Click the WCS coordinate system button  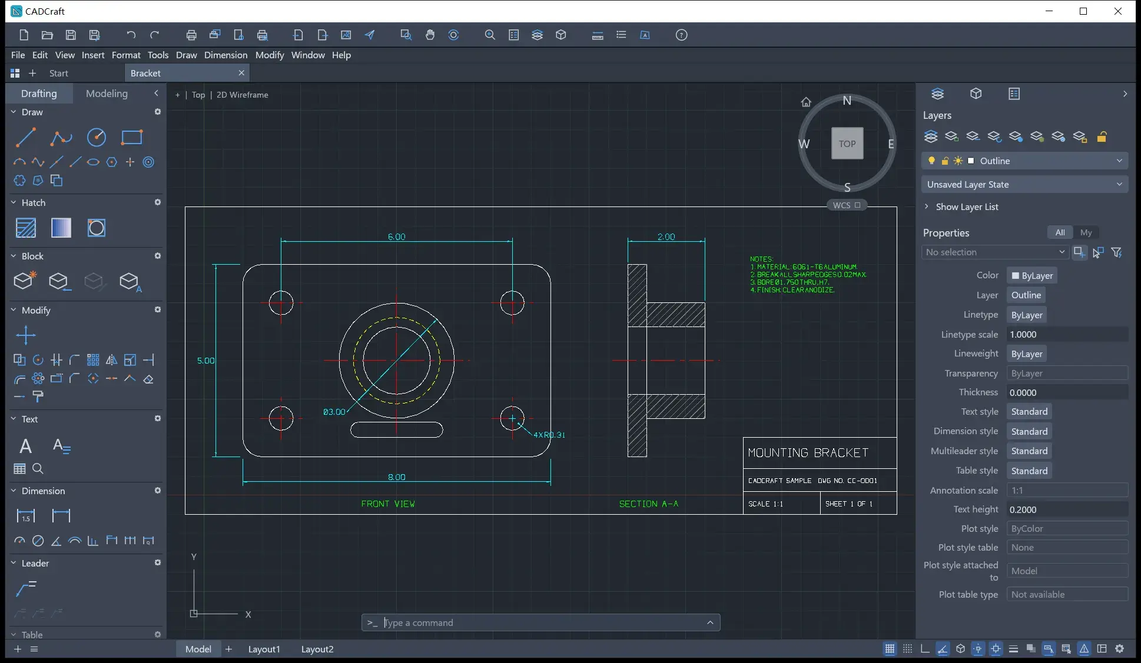pos(847,205)
